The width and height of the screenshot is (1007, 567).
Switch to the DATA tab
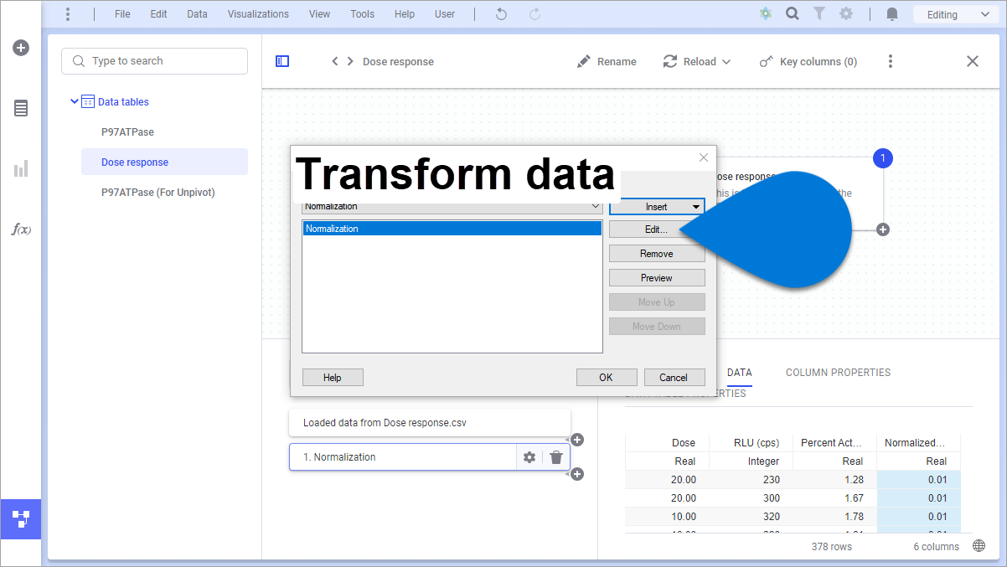point(739,373)
